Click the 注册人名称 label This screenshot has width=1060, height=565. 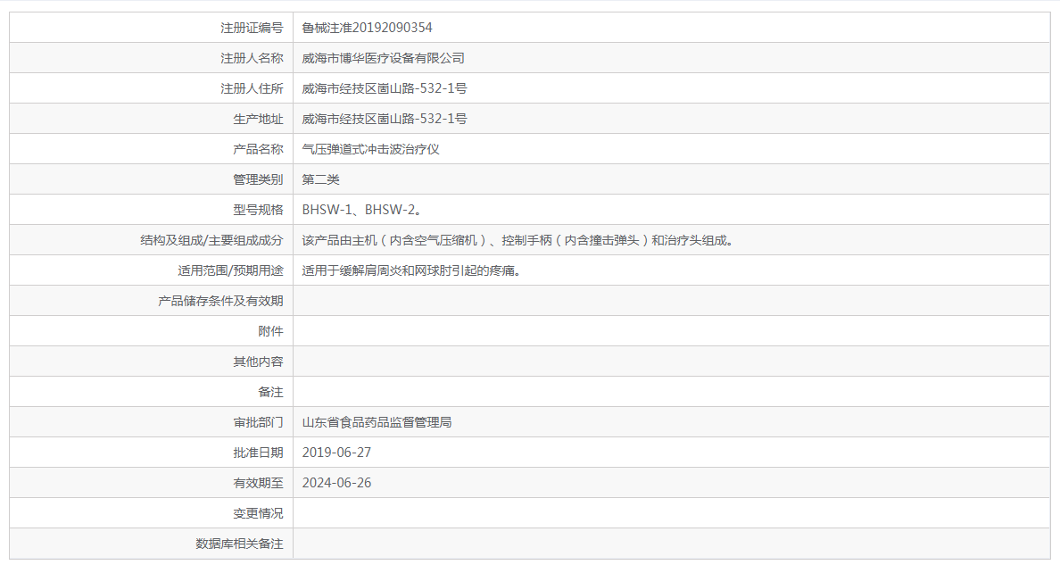click(x=252, y=58)
